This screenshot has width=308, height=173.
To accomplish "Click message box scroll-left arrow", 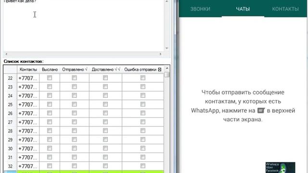I will tap(6, 54).
